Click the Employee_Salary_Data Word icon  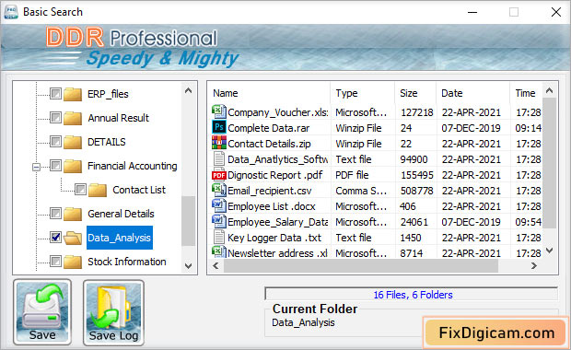click(x=219, y=221)
